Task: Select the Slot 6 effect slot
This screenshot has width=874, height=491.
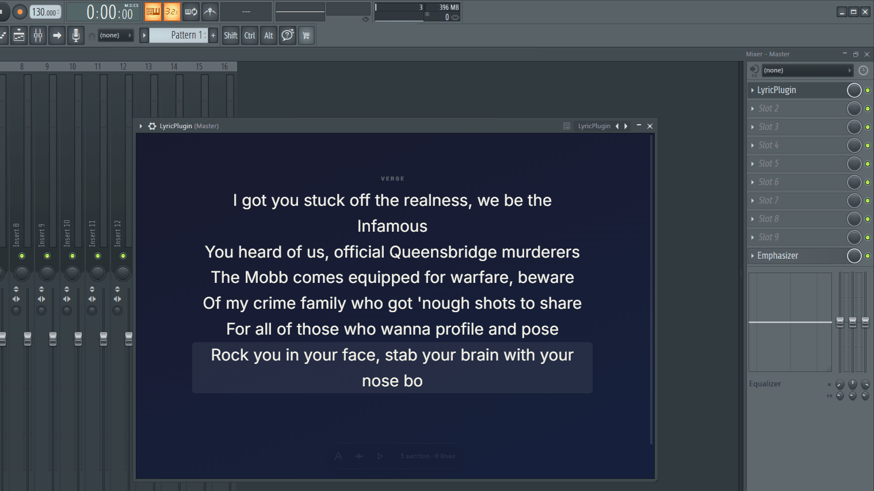Action: [x=797, y=182]
